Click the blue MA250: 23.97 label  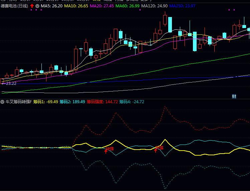(x=182, y=6)
